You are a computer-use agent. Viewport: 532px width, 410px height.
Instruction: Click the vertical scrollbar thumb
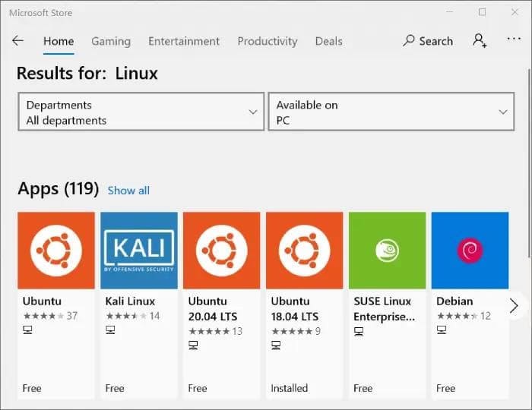(x=529, y=162)
